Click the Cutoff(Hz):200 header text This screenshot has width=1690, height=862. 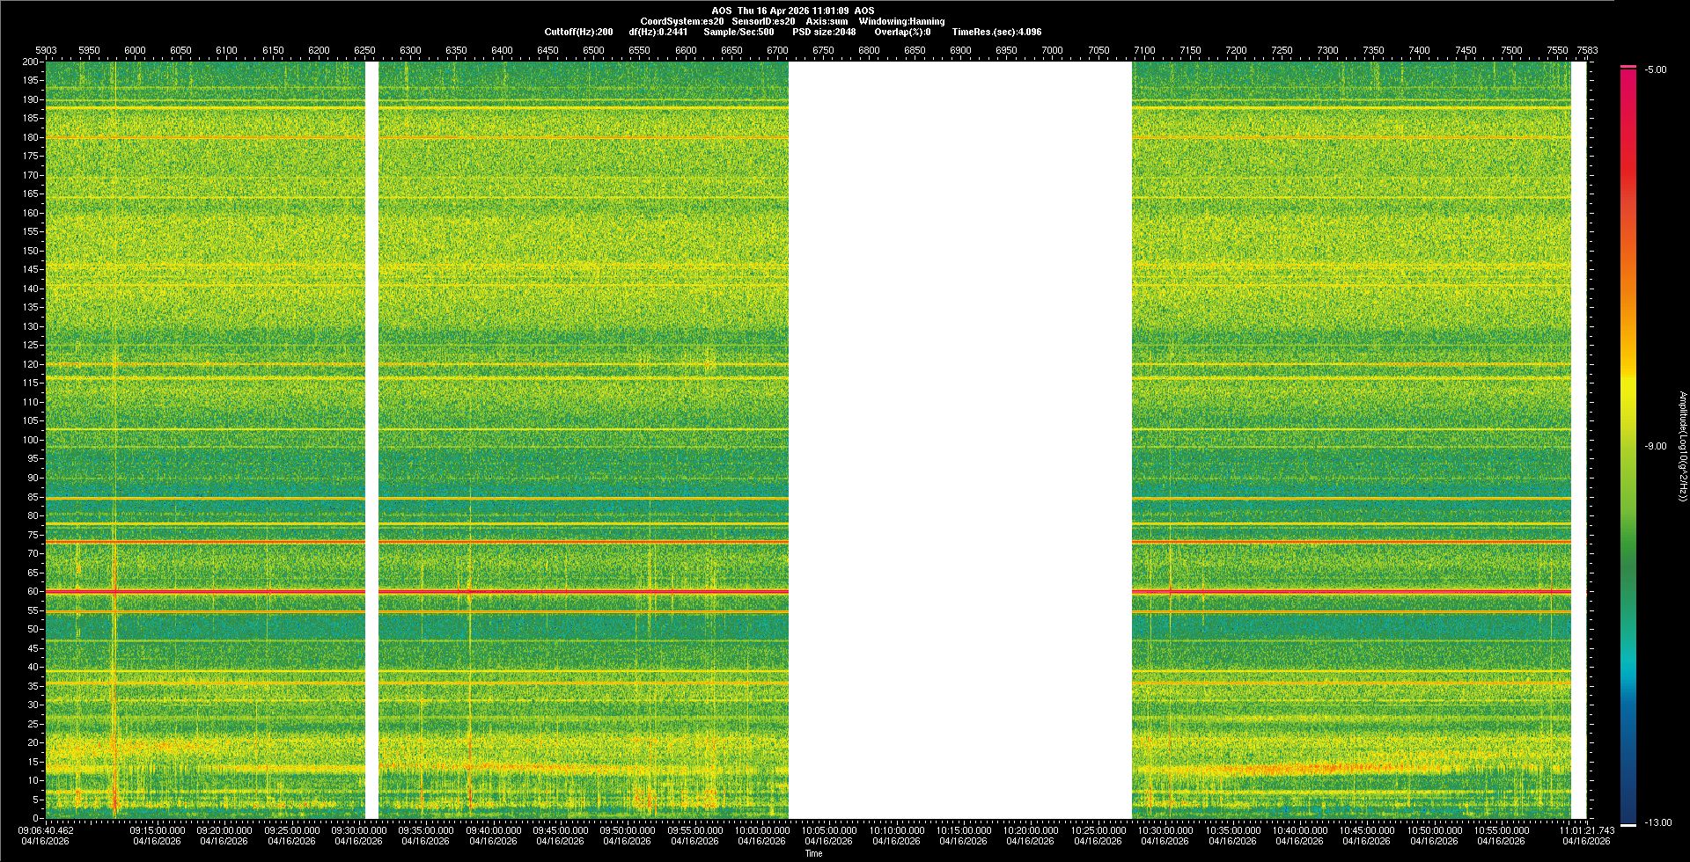(x=578, y=32)
